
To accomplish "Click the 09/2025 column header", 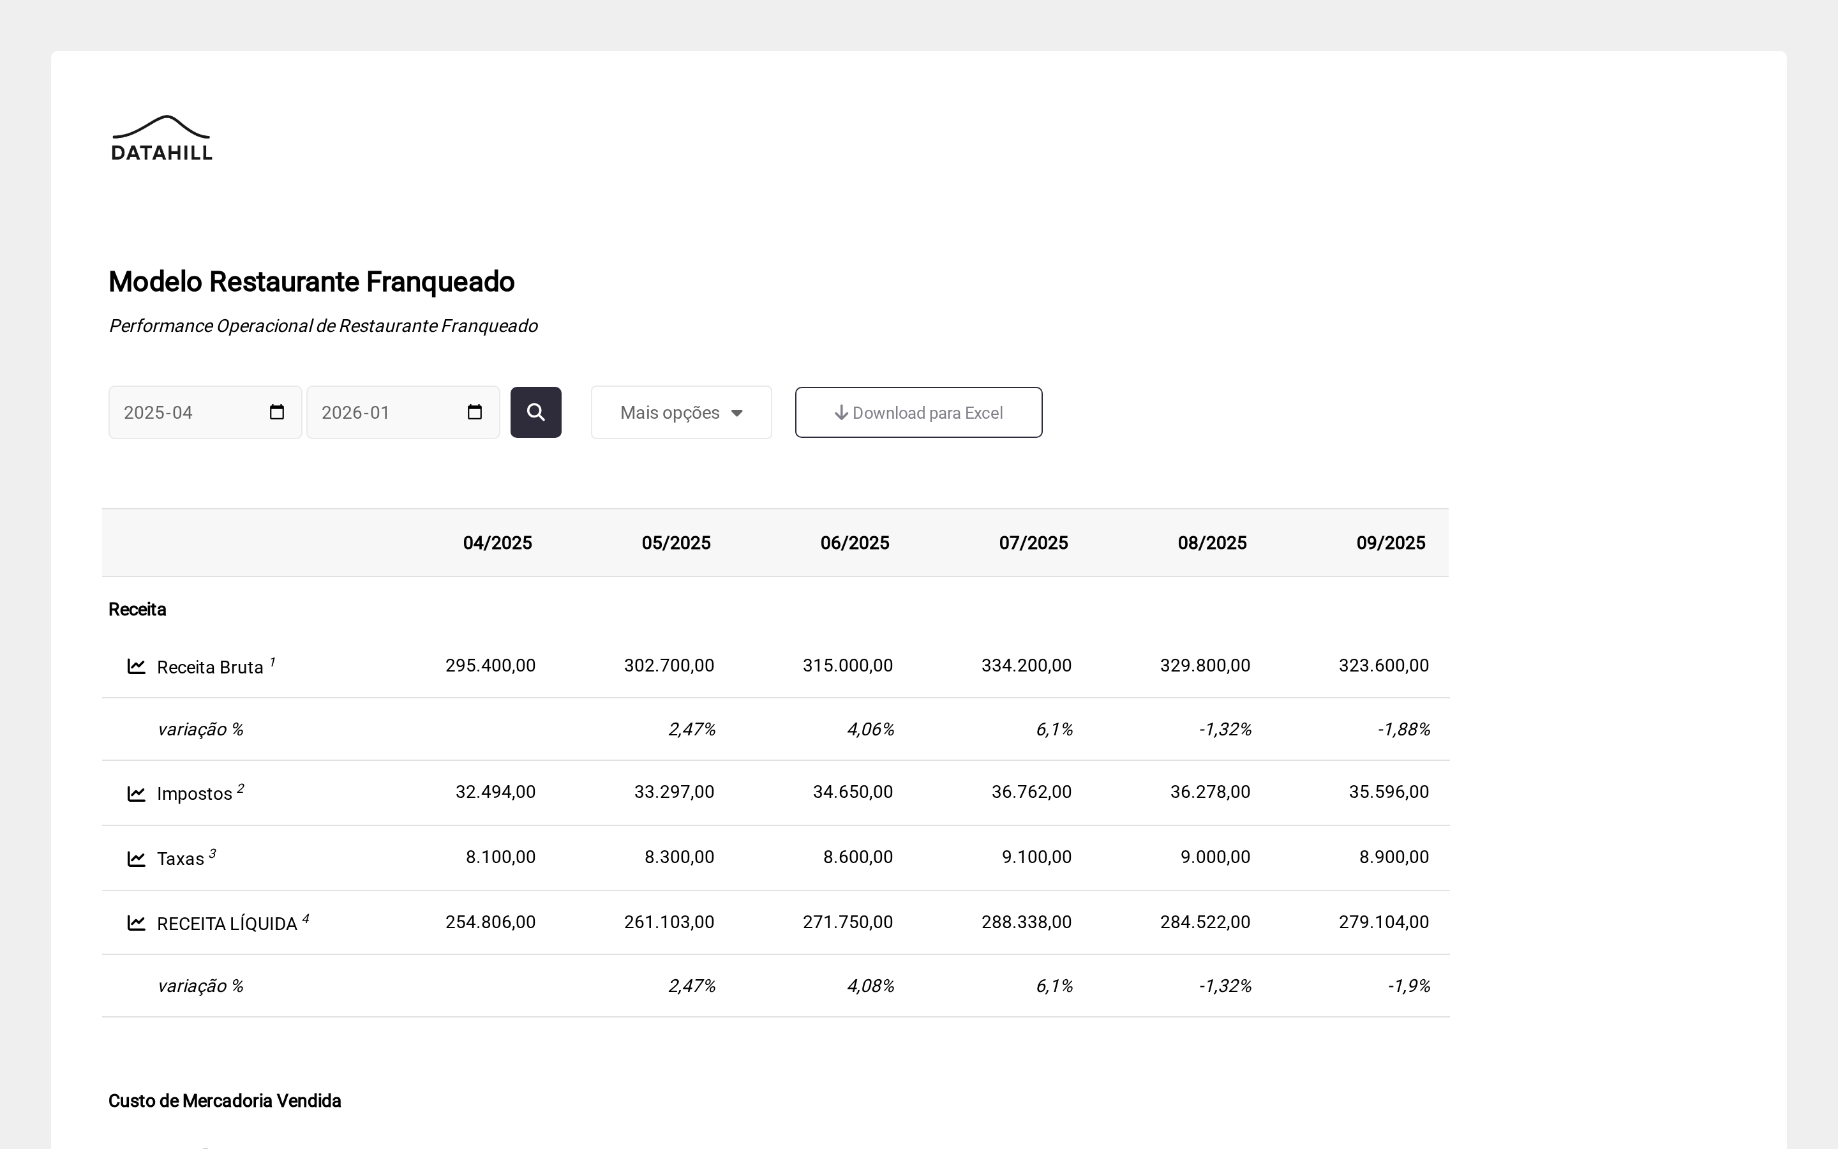I will [x=1390, y=543].
